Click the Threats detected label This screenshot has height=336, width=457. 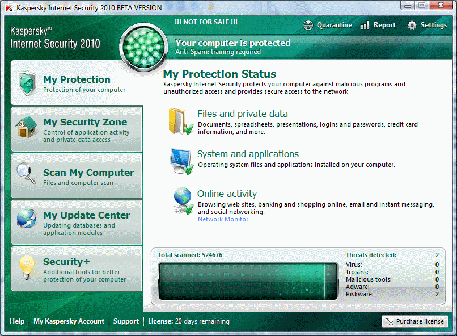point(371,255)
